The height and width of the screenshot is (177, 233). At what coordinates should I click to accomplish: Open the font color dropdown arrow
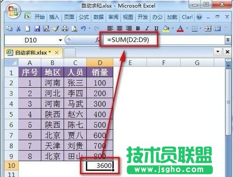coord(187,28)
